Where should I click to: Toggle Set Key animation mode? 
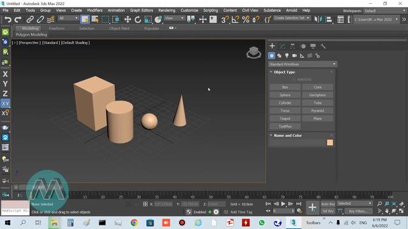pos(328,211)
